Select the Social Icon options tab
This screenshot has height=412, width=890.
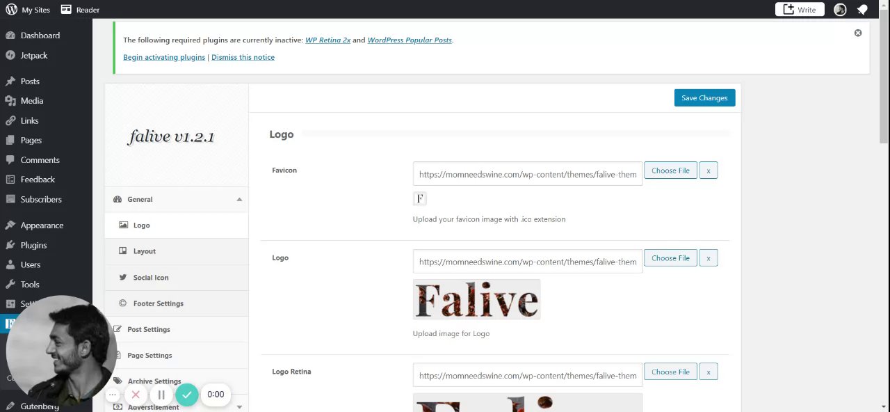177,278
